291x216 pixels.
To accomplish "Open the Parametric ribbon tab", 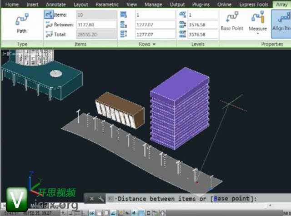I will (107, 5).
